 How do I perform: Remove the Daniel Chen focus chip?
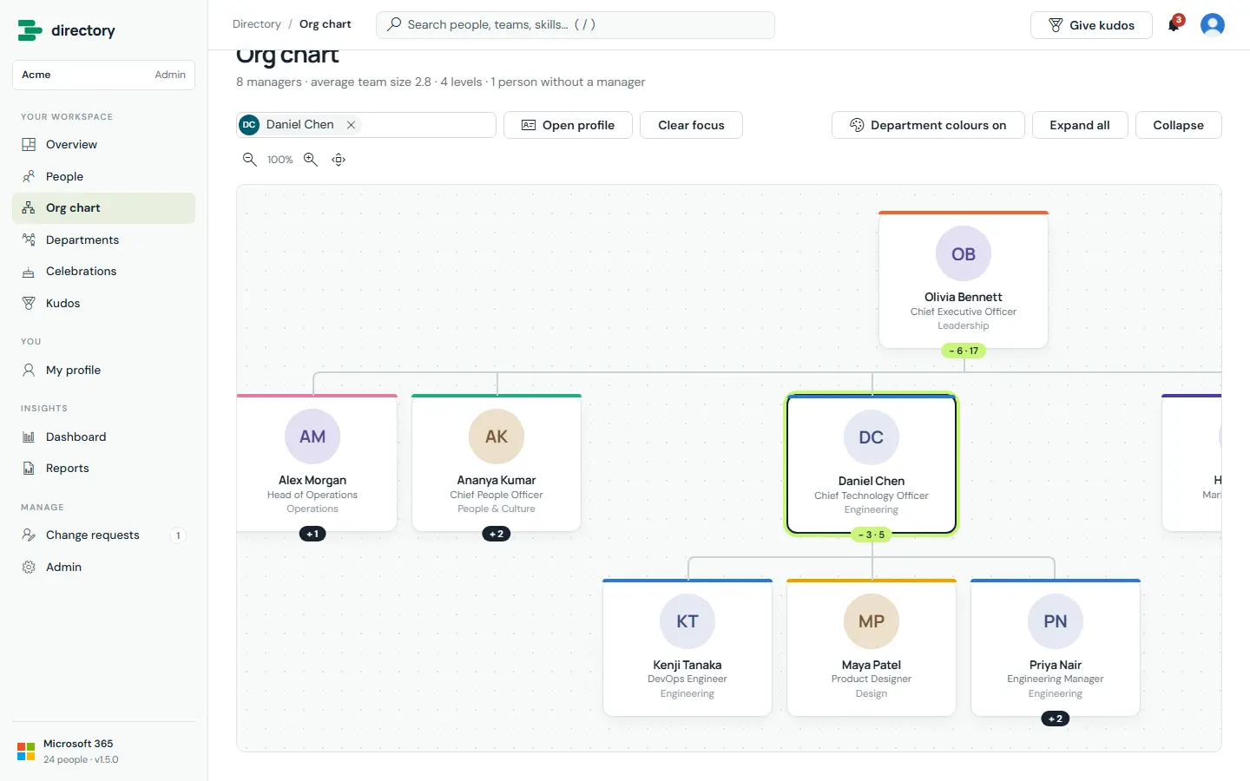[351, 125]
